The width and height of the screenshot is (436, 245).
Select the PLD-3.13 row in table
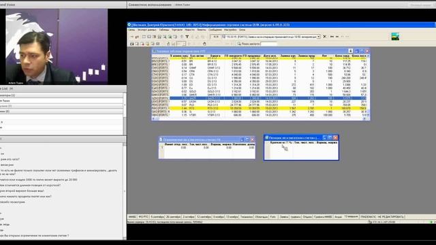(259, 105)
